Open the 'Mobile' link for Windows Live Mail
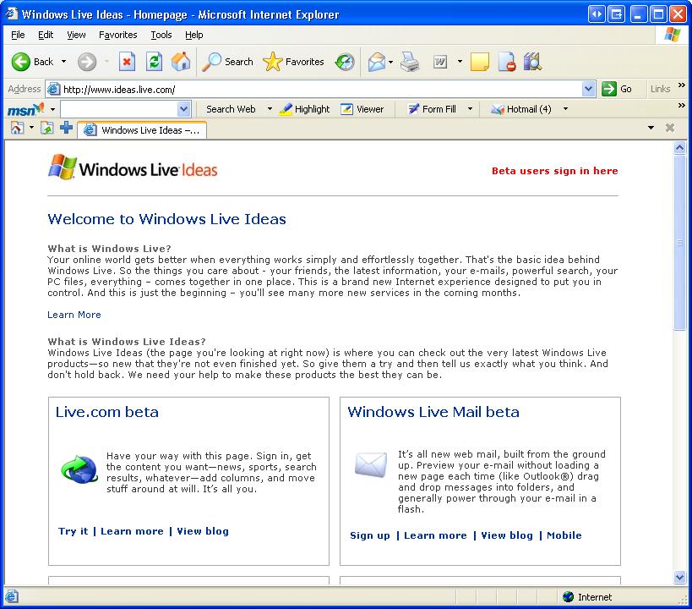 (x=564, y=535)
